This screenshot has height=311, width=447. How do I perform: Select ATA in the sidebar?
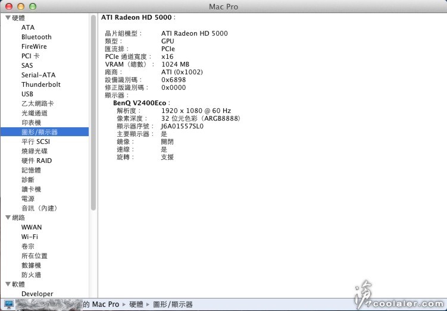coord(28,27)
